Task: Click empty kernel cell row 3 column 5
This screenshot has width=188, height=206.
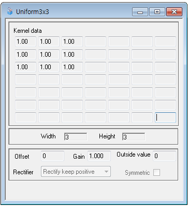Action: (x=119, y=67)
